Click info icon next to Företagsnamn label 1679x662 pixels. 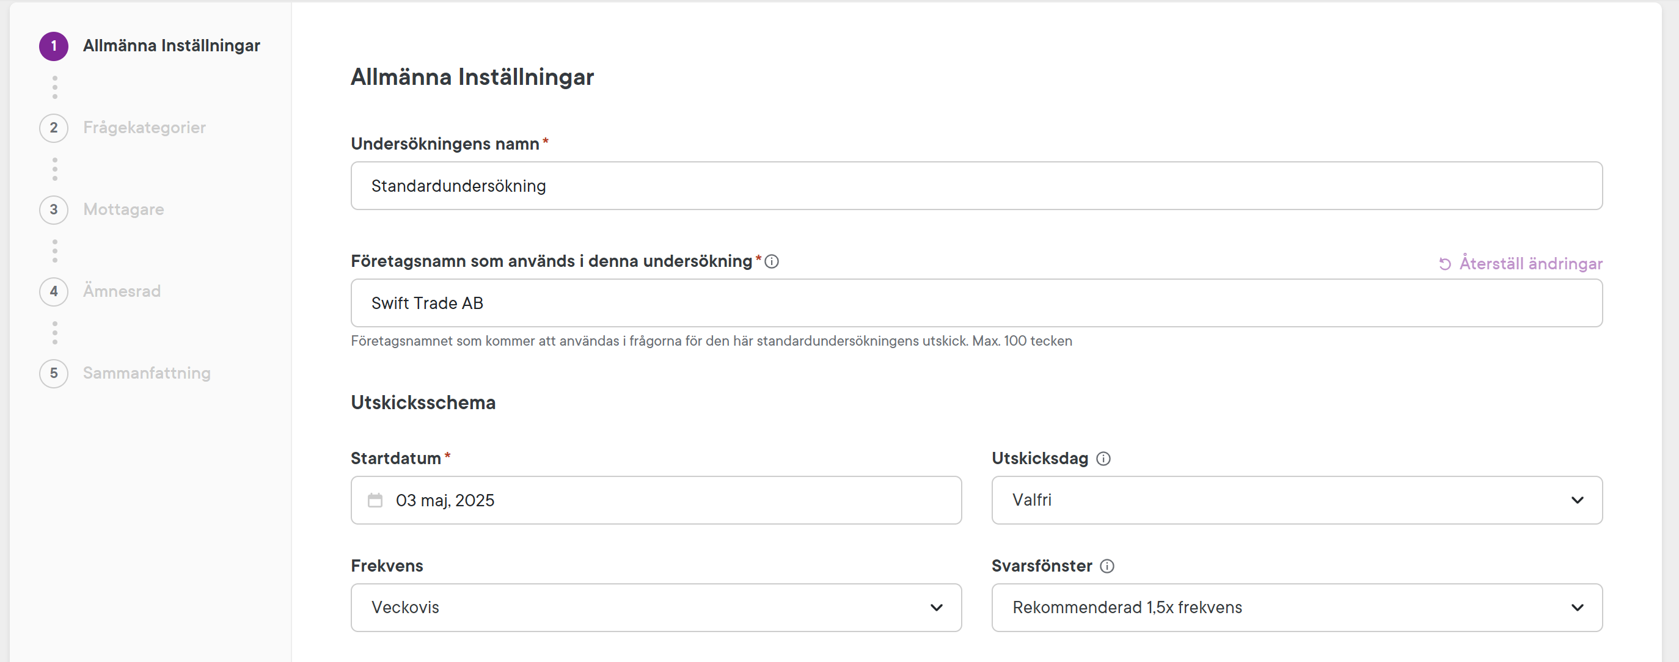click(x=772, y=261)
